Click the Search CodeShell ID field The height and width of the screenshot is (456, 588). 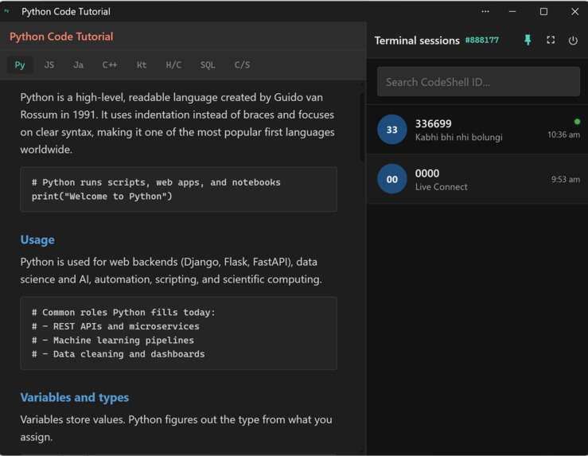[478, 82]
